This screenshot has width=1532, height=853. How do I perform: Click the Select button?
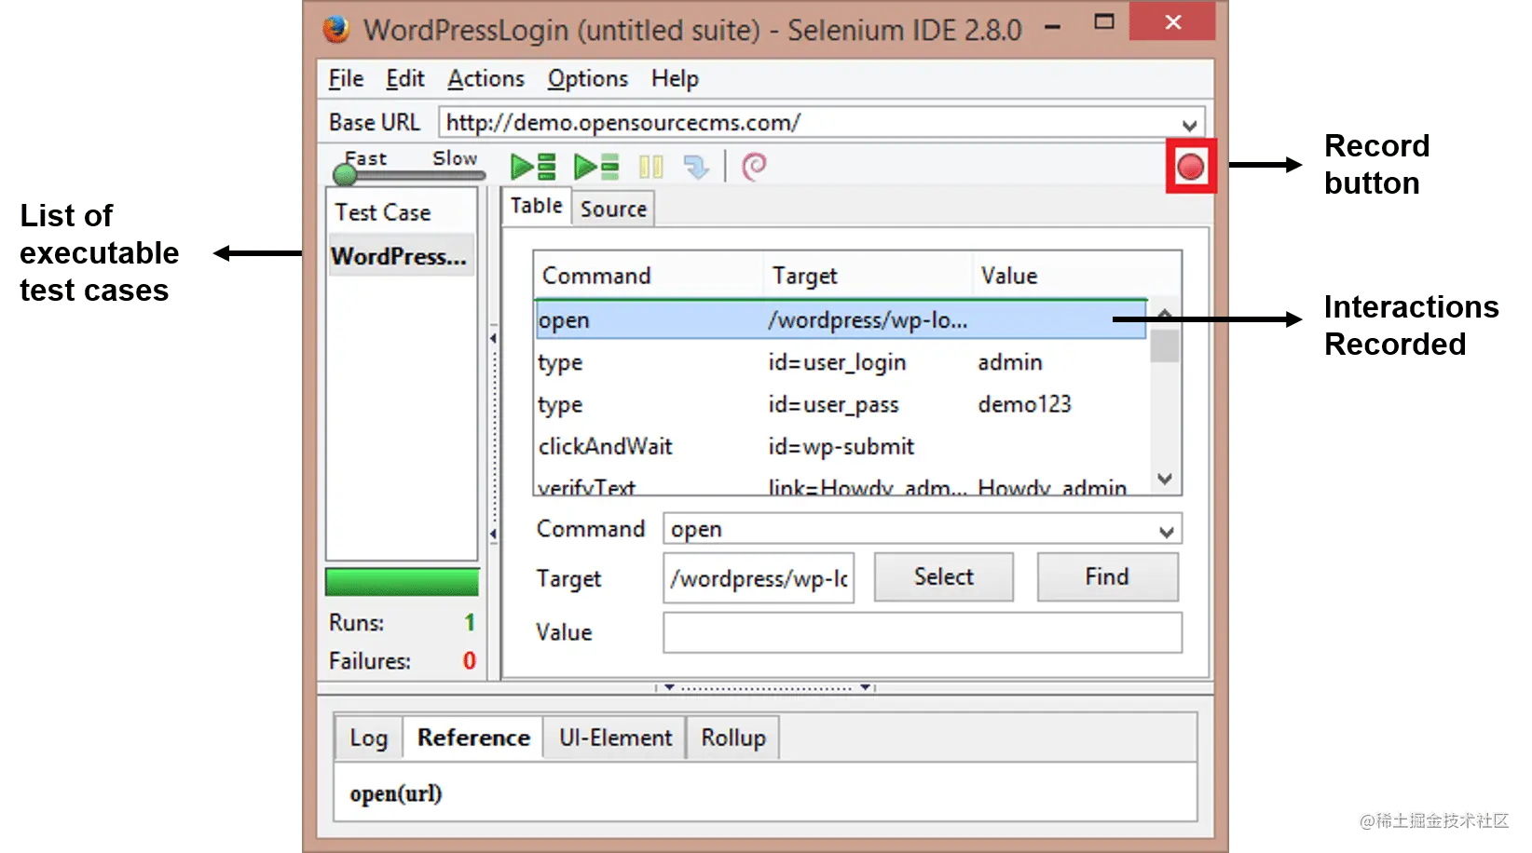[x=943, y=577]
